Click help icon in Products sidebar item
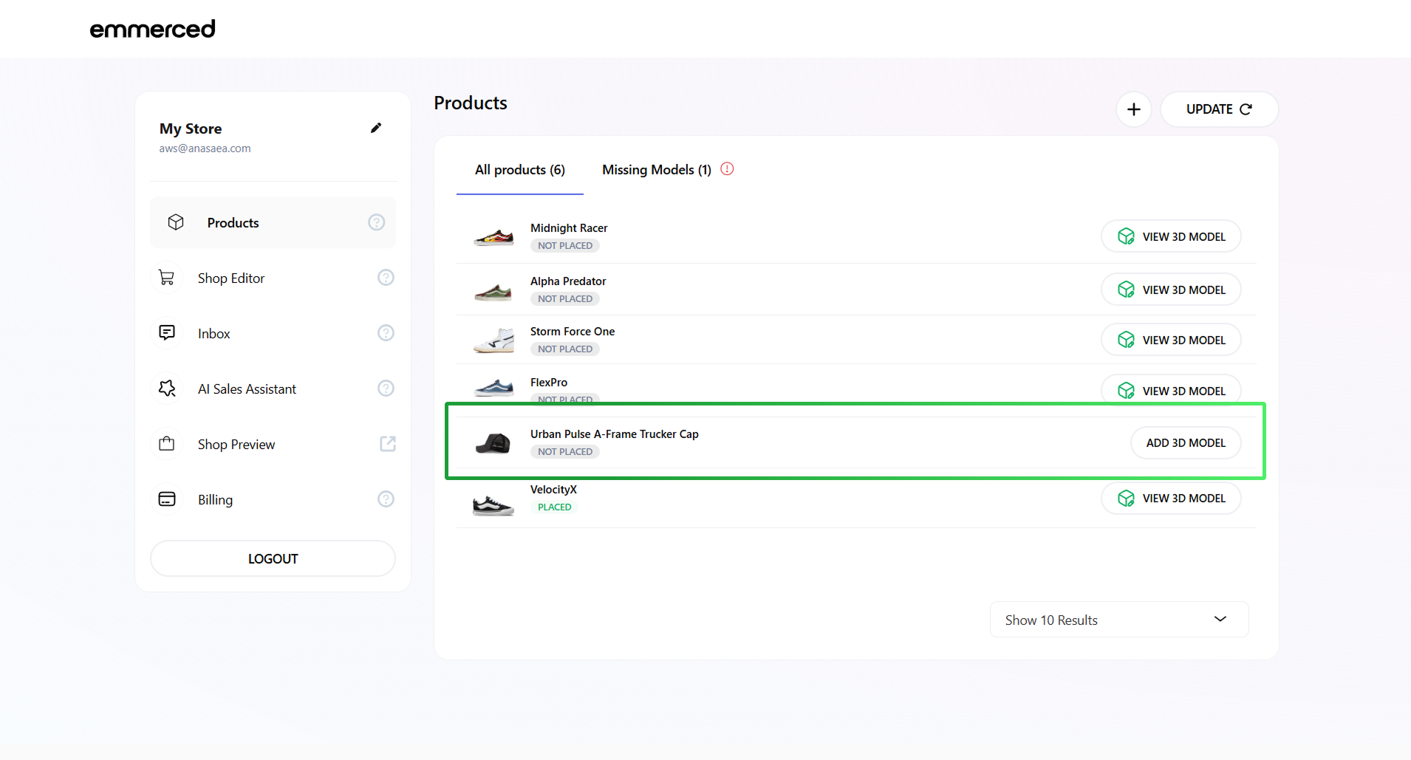 click(x=376, y=222)
